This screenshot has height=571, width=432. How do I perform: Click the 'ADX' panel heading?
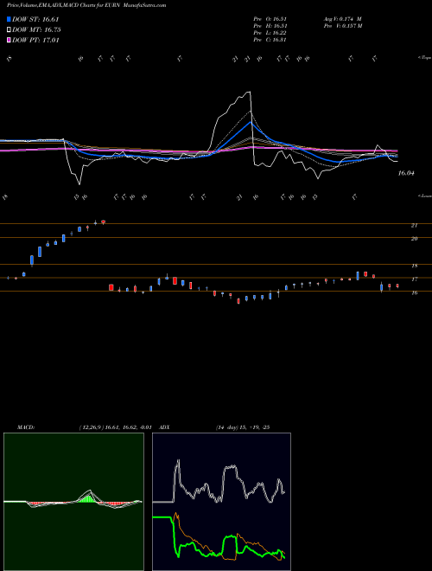(x=164, y=427)
